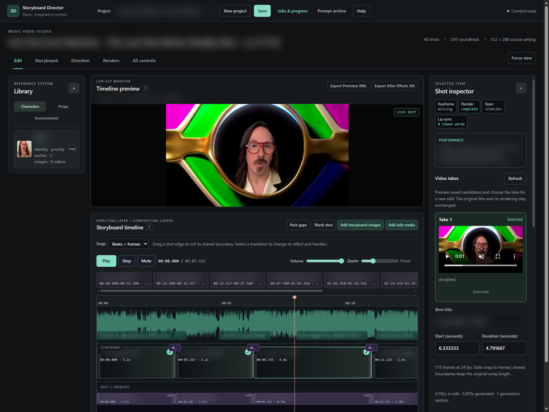
Task: Jump to section 01:03.958-01:19.542
Action: tap(352, 280)
